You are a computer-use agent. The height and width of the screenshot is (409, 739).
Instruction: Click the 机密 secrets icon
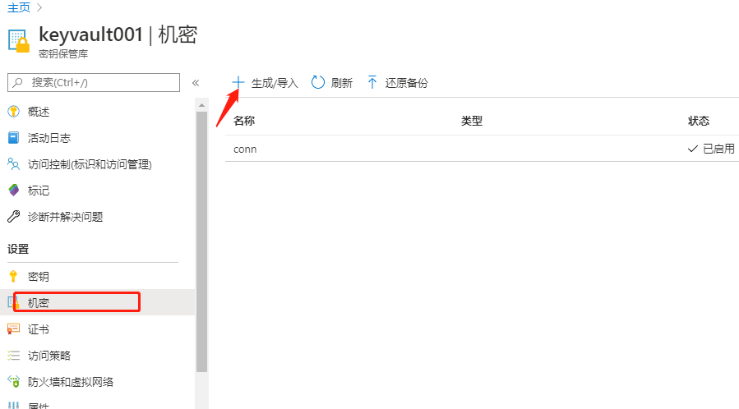click(12, 302)
